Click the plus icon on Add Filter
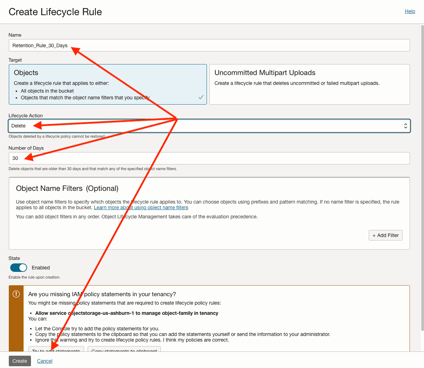Viewport: 424px width, 368px height. click(x=374, y=236)
